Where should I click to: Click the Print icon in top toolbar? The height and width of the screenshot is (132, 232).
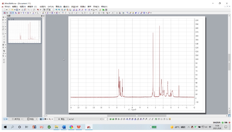(22, 10)
